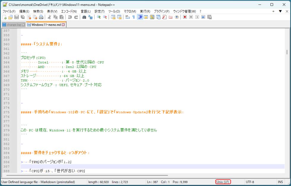The height and width of the screenshot is (186, 291).
Task: Switch to the change.log tab
Action: click(x=13, y=25)
